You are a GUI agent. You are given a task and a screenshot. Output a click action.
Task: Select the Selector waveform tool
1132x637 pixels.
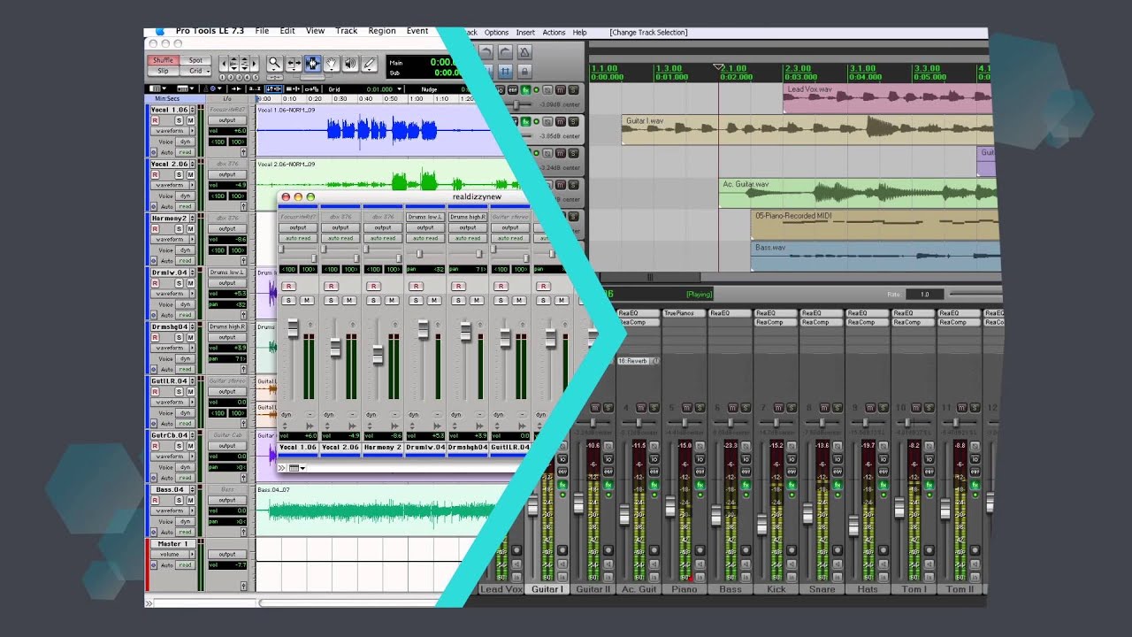312,64
